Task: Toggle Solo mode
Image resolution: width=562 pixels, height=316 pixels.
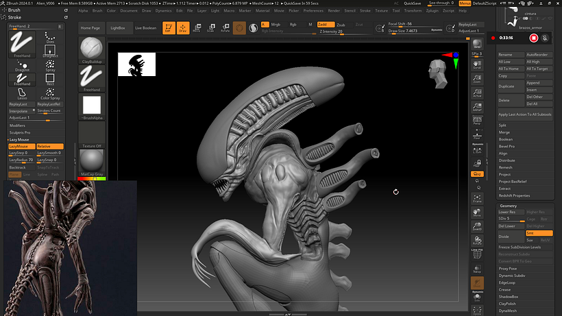Action: [477, 297]
